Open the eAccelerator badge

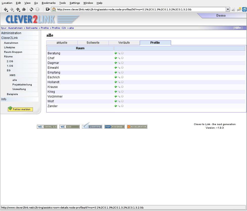coord(137,127)
